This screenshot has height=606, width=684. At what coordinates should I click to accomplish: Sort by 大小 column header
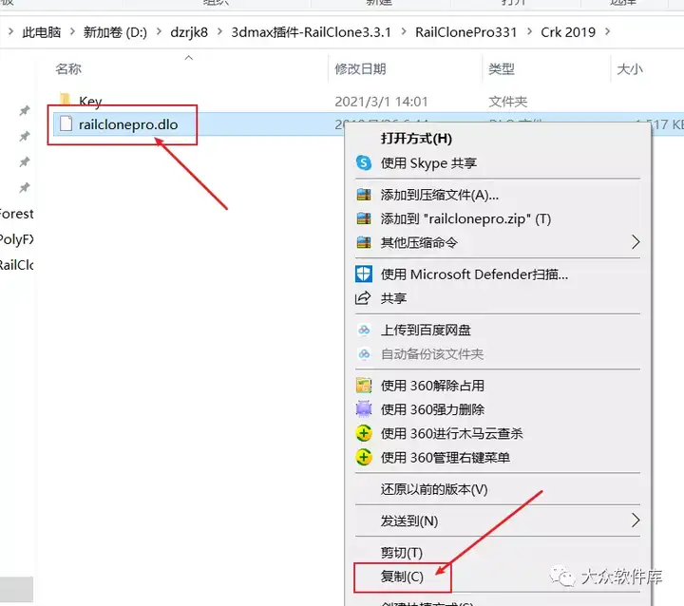630,69
